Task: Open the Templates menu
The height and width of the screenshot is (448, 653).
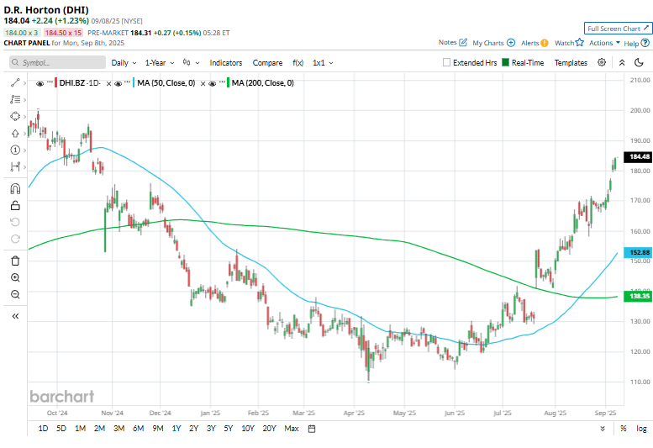Action: pos(571,63)
